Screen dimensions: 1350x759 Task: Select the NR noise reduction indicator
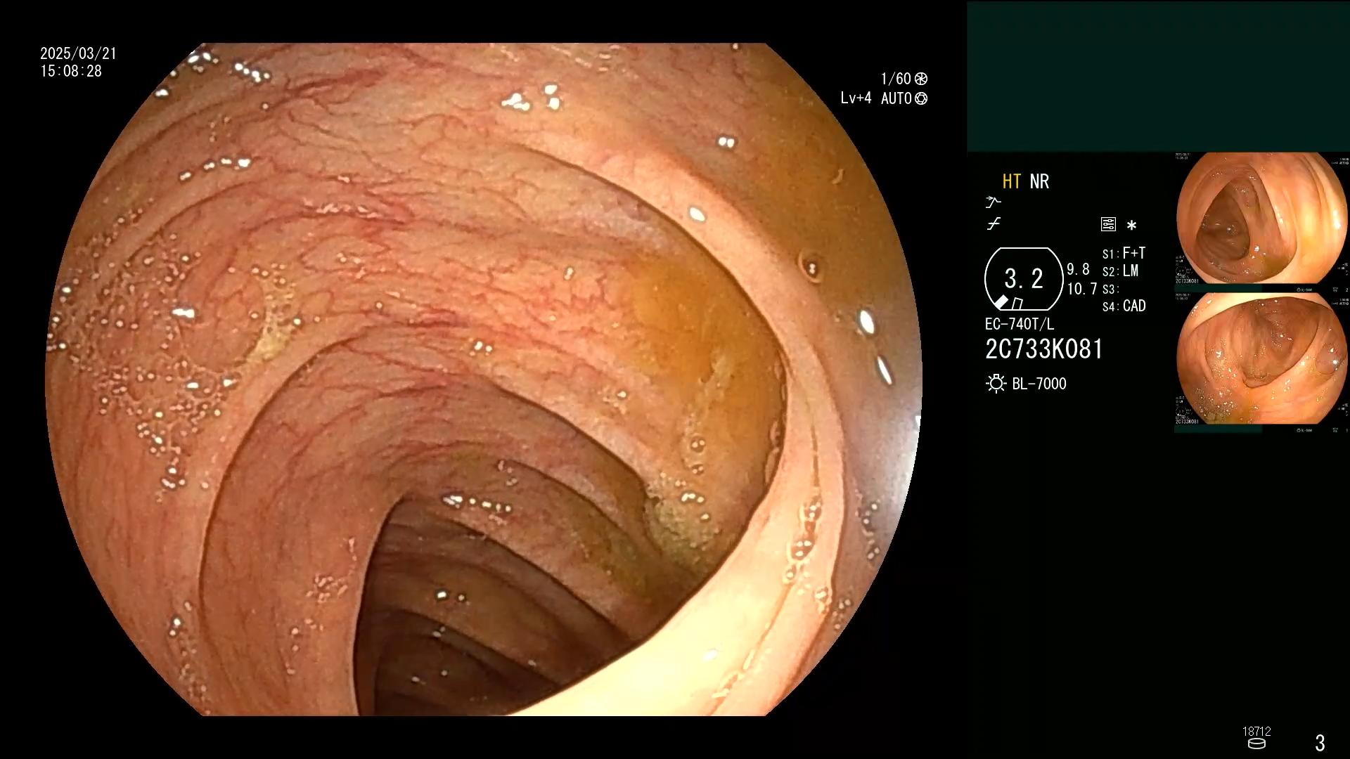[x=1039, y=181]
